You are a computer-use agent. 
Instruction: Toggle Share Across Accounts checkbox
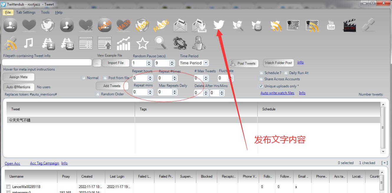pyautogui.click(x=261, y=79)
